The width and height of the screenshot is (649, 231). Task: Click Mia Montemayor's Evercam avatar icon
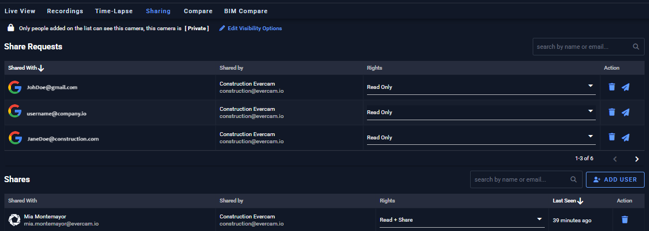[14, 220]
